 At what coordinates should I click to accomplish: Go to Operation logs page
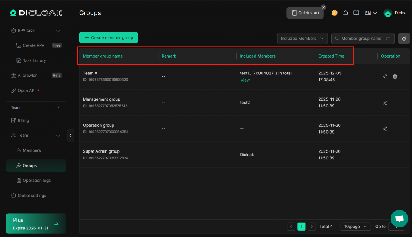37,181
